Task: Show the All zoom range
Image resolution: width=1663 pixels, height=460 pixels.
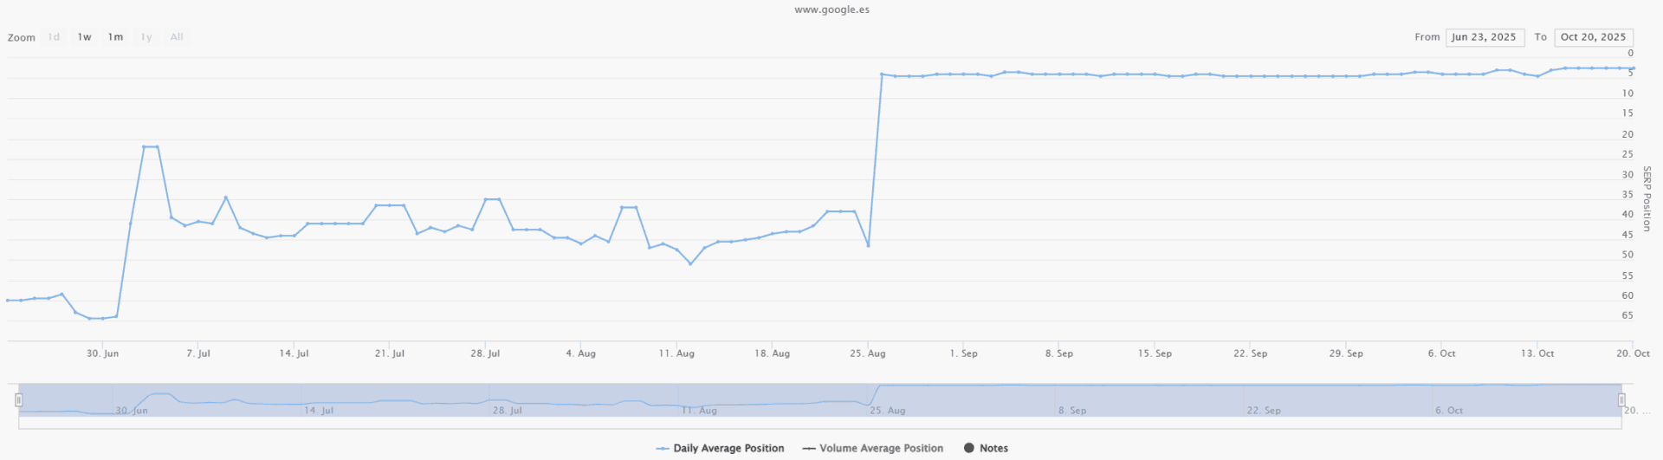Action: point(177,37)
